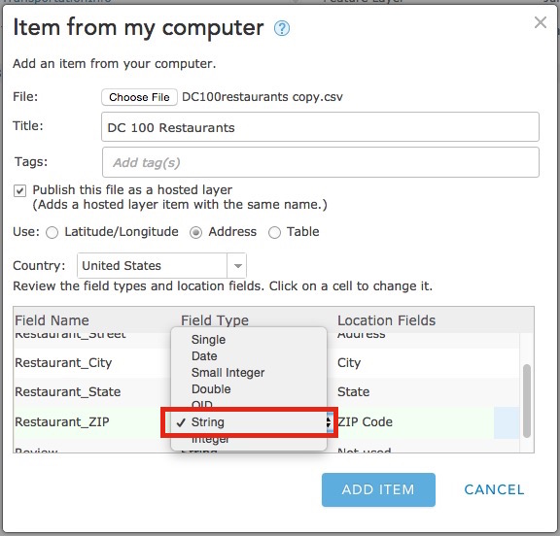Click into the Title text field

pyautogui.click(x=321, y=127)
